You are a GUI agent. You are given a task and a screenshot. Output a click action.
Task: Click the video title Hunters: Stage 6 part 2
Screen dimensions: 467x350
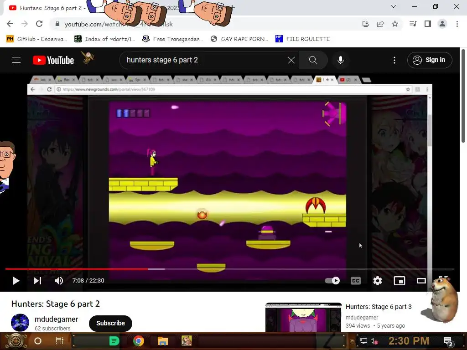tap(55, 304)
